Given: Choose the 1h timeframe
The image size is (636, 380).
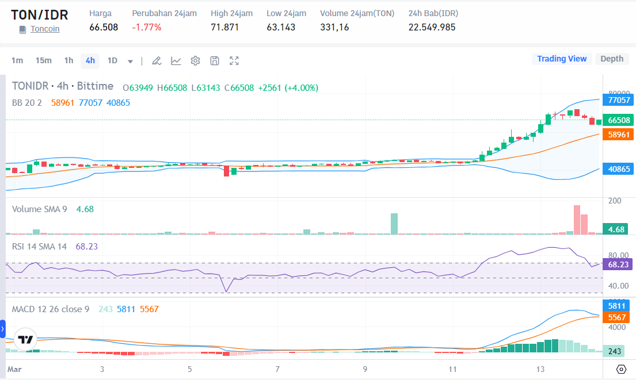Looking at the screenshot, I should tap(68, 61).
